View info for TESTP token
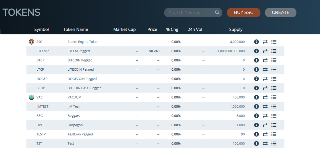The height and width of the screenshot is (148, 320). click(x=256, y=134)
